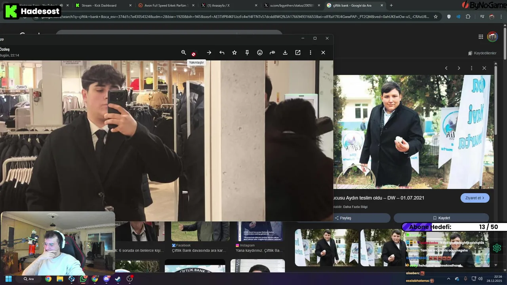This screenshot has width=507, height=285.
Task: Open more options in Google image panel
Action: coord(471,68)
